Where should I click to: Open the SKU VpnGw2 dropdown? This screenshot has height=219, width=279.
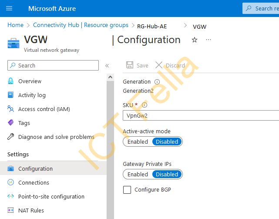click(x=201, y=115)
